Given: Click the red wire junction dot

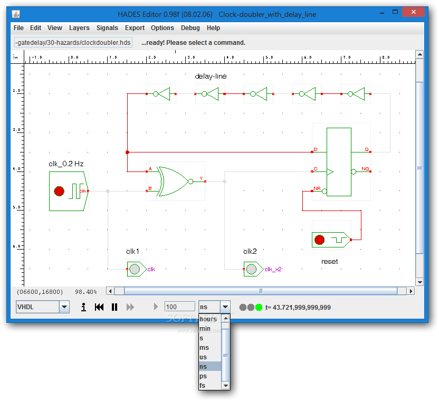Looking at the screenshot, I should click(127, 152).
